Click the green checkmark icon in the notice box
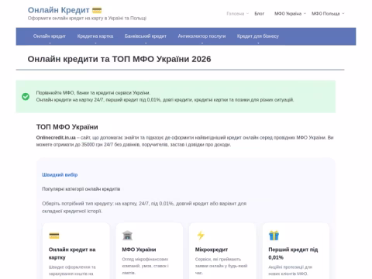Viewport: 372px width, 279px height. click(26, 97)
